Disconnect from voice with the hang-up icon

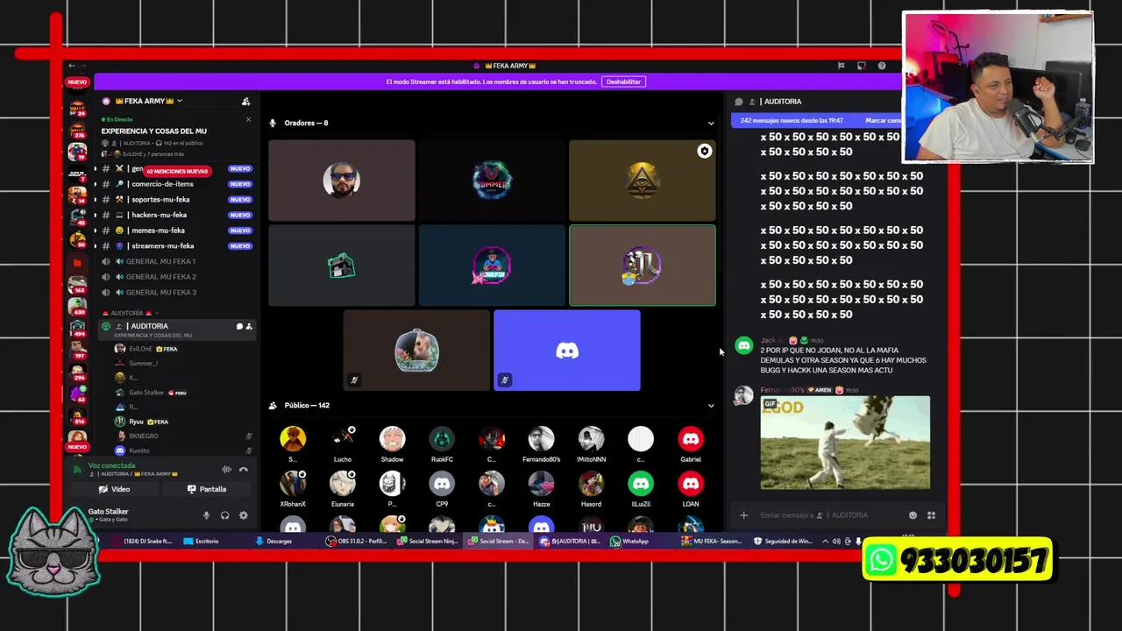tap(244, 470)
